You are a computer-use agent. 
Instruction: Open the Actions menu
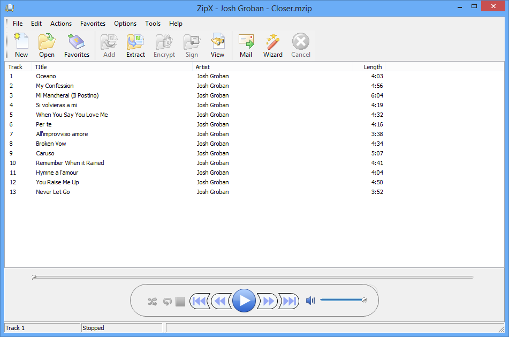60,24
